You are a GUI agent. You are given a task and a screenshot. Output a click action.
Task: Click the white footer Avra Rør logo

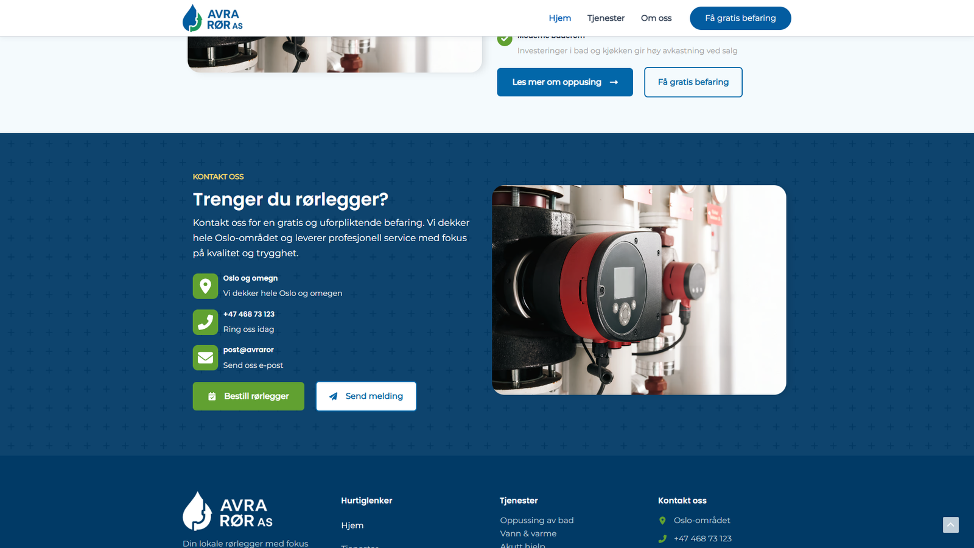(228, 511)
